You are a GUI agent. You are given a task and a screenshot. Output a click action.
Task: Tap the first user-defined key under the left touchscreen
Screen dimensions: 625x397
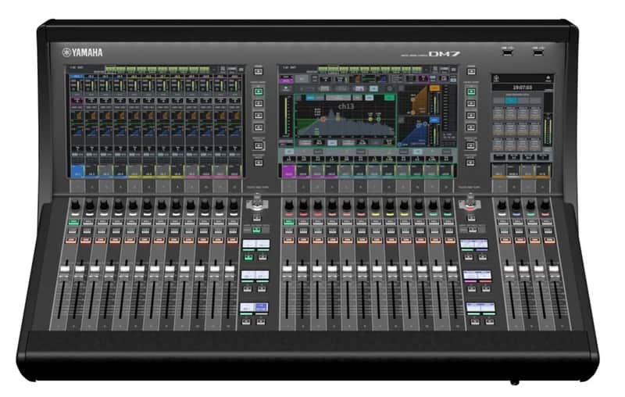(77, 186)
